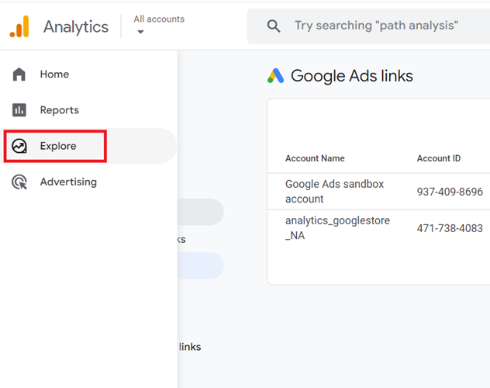Select the Google Ads sandbox account row
The width and height of the screenshot is (490, 388).
(x=378, y=192)
